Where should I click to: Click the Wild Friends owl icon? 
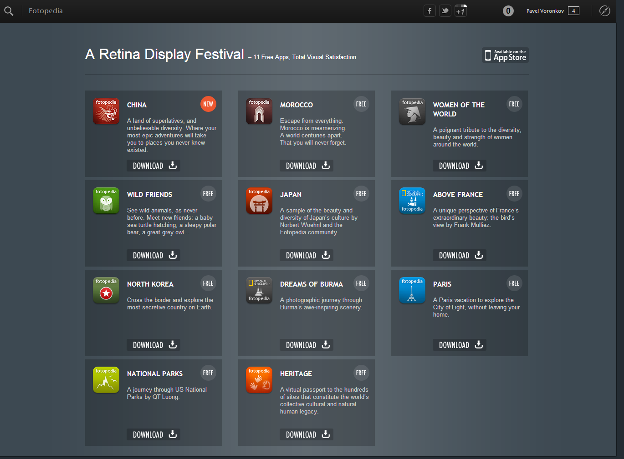coord(106,201)
